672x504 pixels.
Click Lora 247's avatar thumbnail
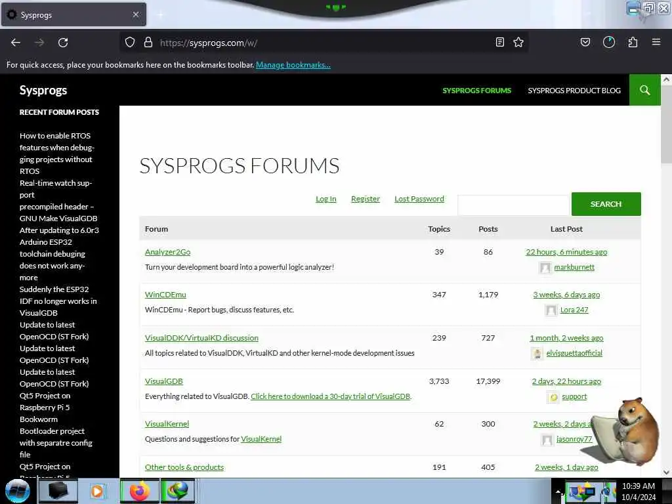point(551,310)
